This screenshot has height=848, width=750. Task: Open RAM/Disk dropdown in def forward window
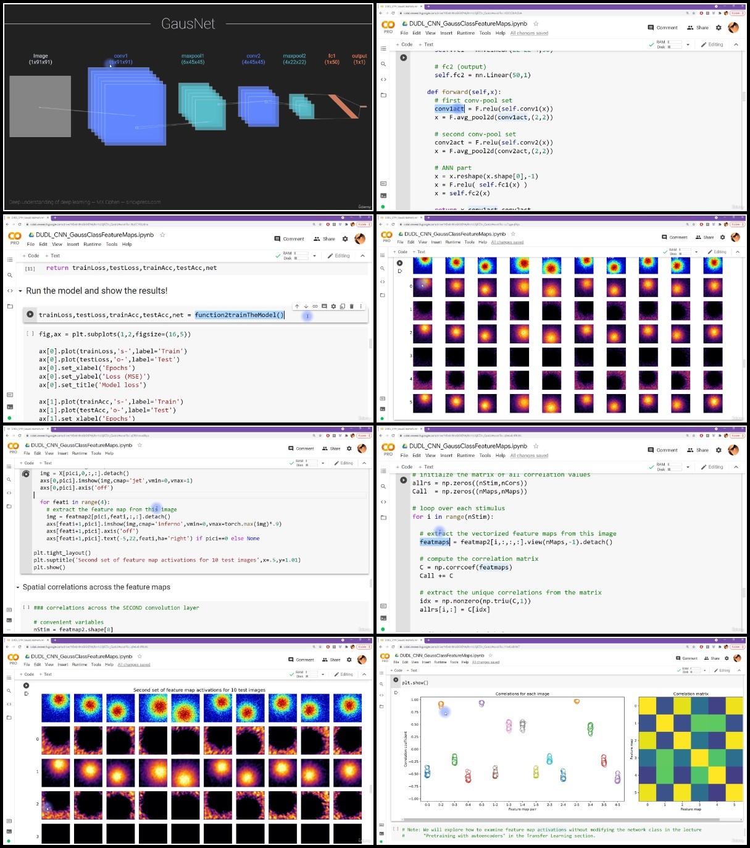[688, 44]
